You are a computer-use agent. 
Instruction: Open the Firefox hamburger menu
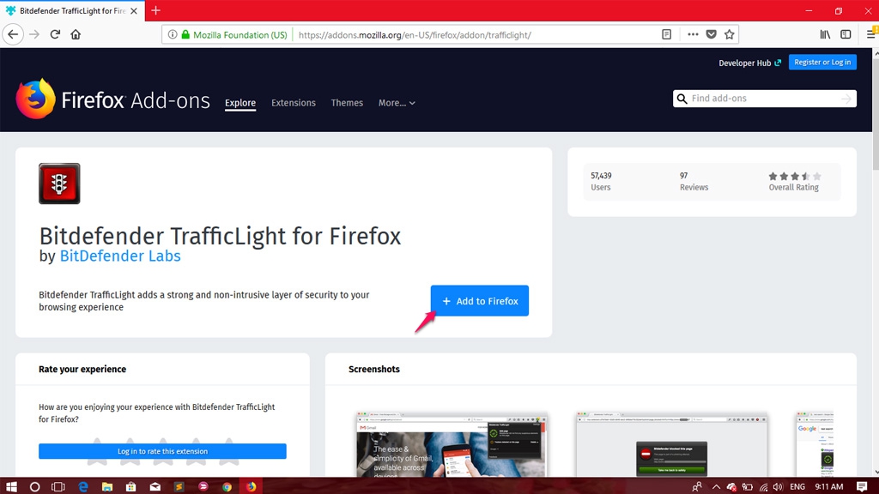click(872, 34)
